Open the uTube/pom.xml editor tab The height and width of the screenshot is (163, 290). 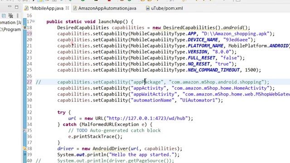click(167, 8)
